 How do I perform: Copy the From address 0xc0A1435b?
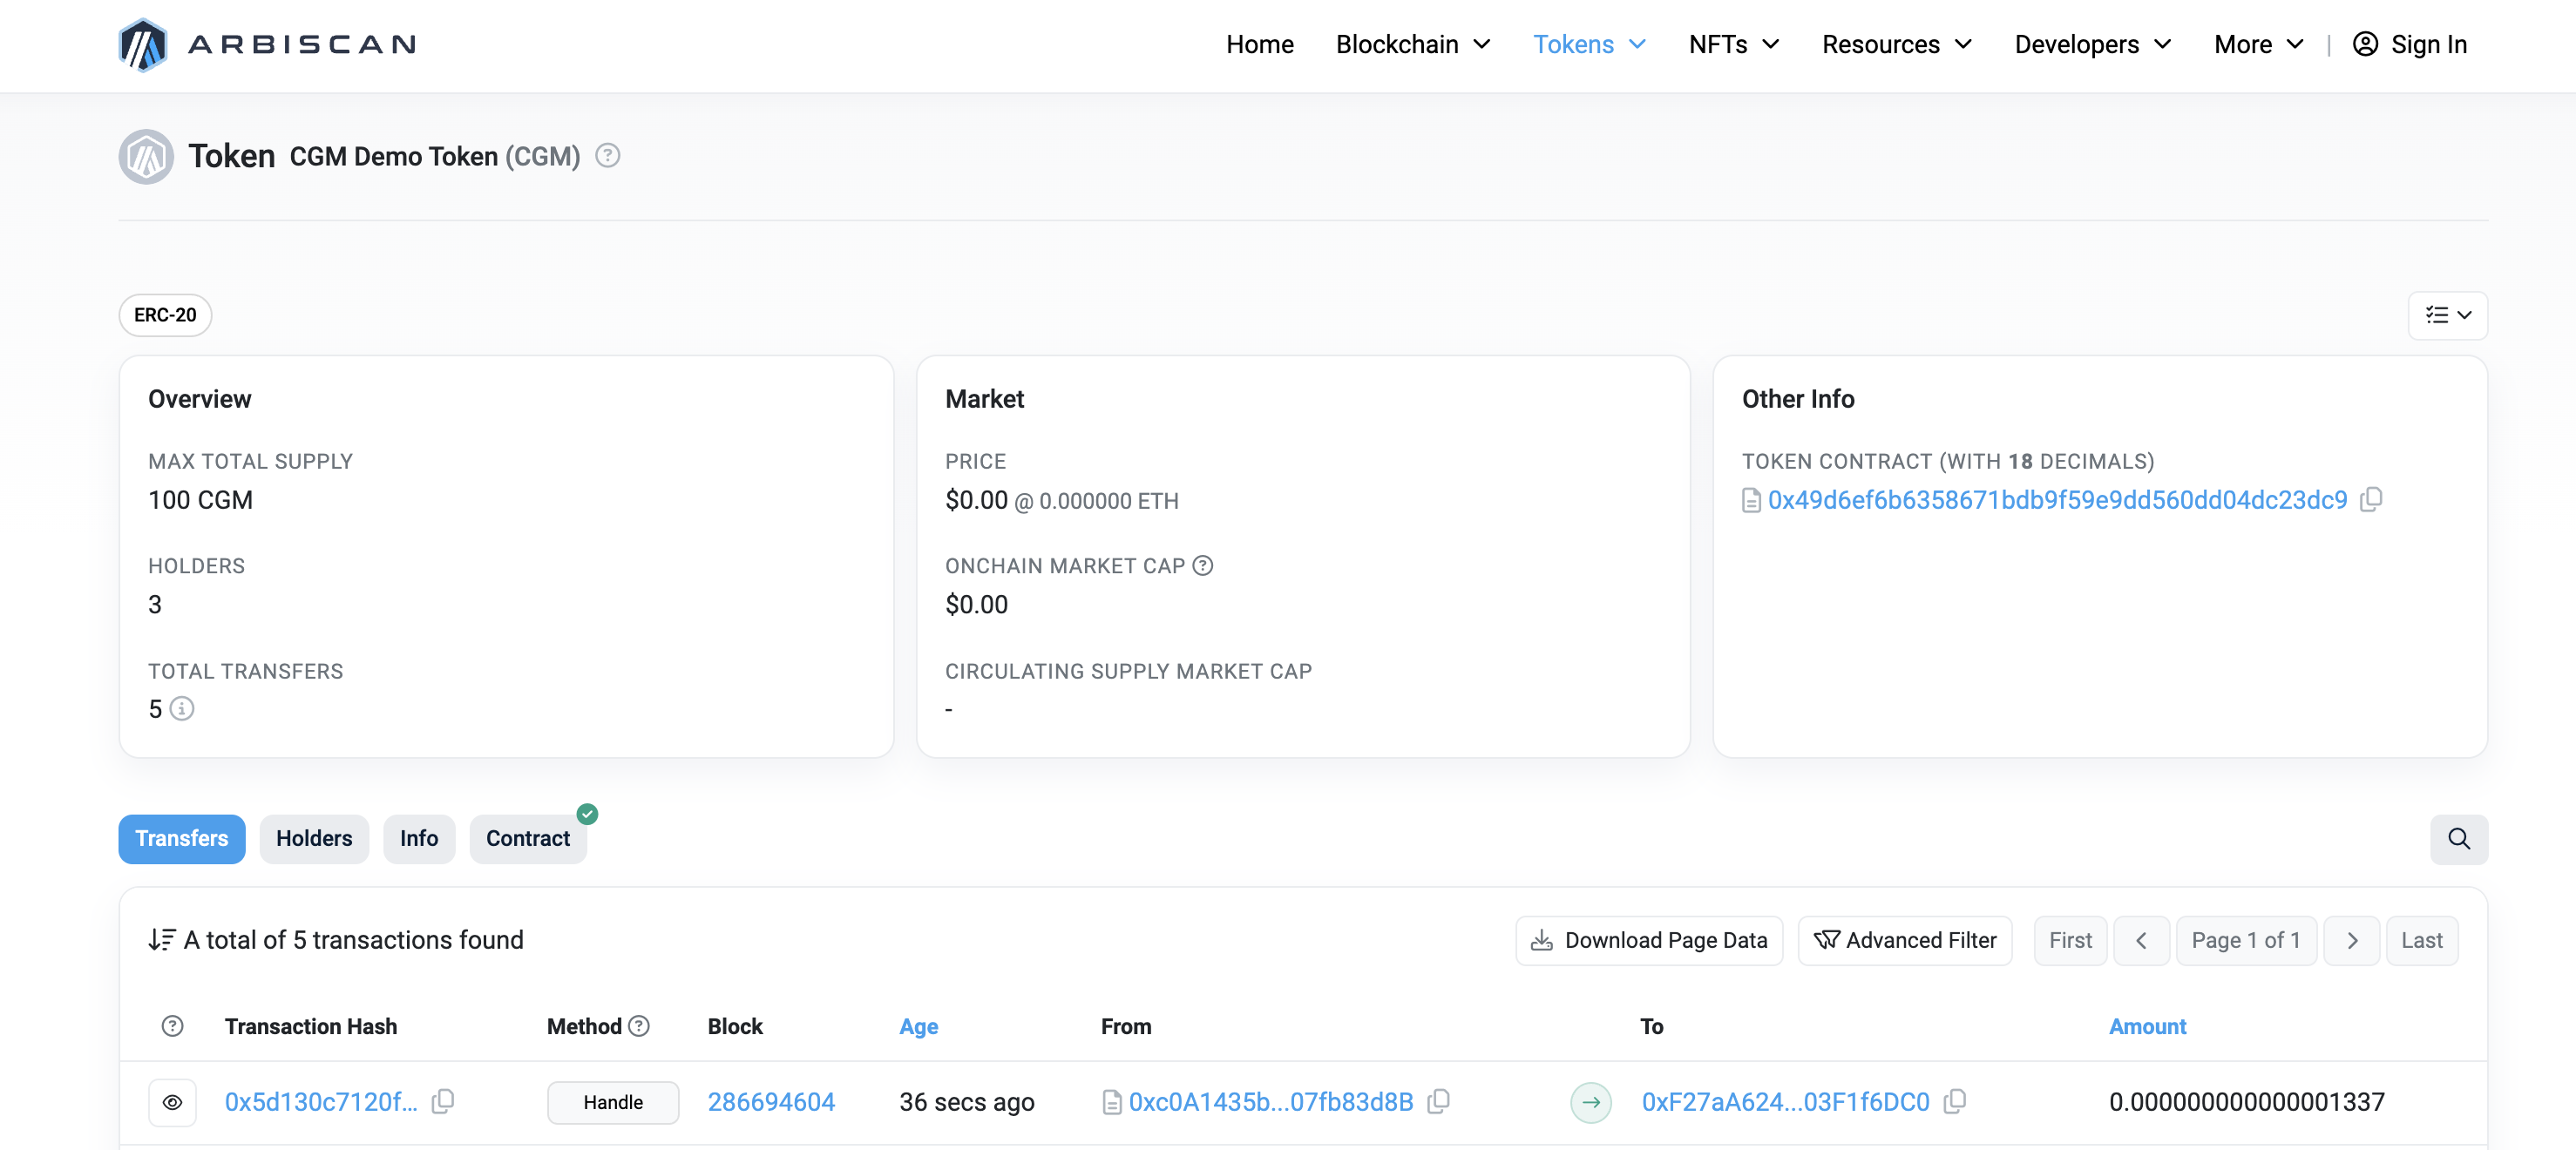(1439, 1101)
